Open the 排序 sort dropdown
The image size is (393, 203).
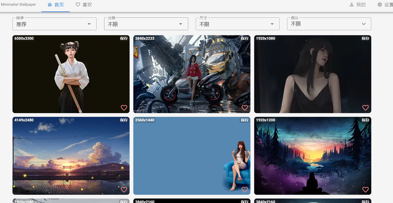click(54, 24)
